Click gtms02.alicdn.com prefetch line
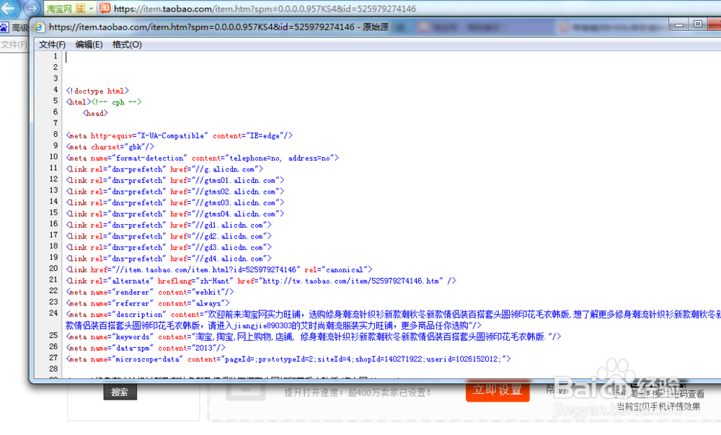The height and width of the screenshot is (435, 721). coord(175,192)
